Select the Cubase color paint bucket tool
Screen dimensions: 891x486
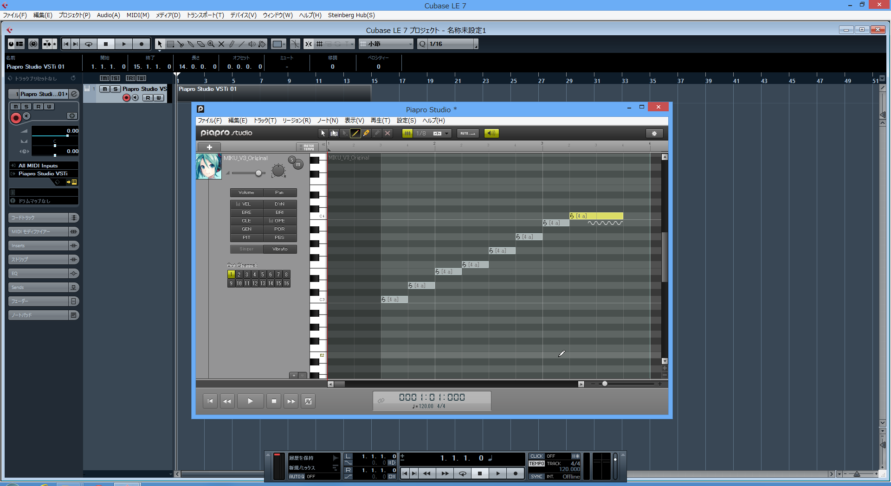coord(262,44)
